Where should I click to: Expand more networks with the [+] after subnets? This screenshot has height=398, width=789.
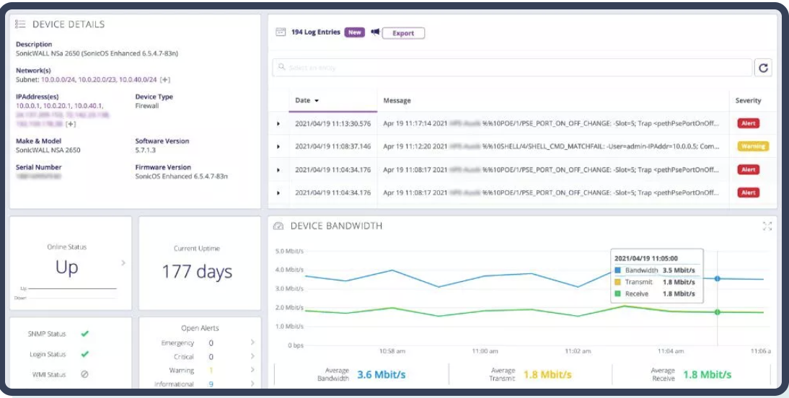pos(164,79)
